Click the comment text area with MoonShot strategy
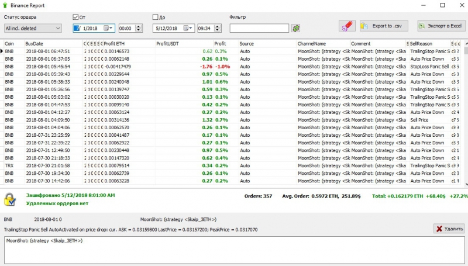468x266 pixels. [x=235, y=250]
